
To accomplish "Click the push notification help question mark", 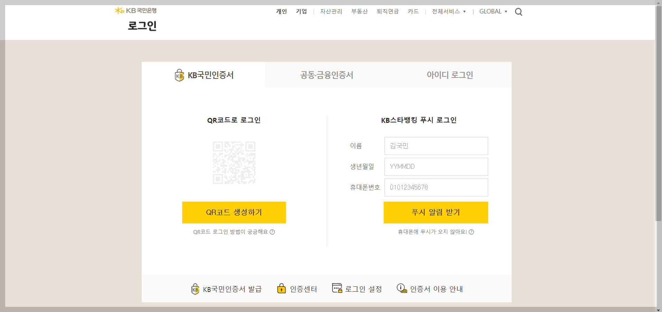I will click(x=472, y=232).
